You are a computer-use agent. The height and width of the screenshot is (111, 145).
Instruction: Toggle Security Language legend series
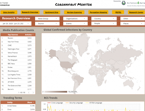(74, 103)
